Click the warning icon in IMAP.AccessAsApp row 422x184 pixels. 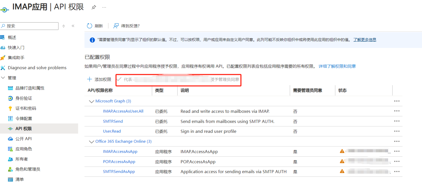pos(342,151)
